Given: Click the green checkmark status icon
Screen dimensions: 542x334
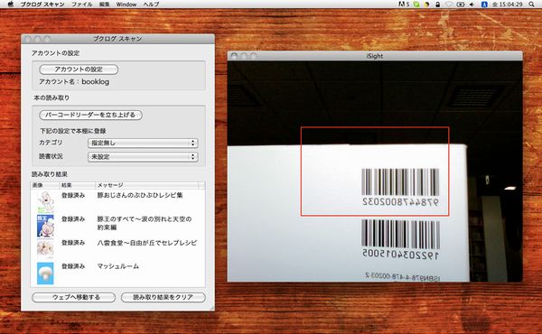Looking at the screenshot, I should (x=416, y=5).
